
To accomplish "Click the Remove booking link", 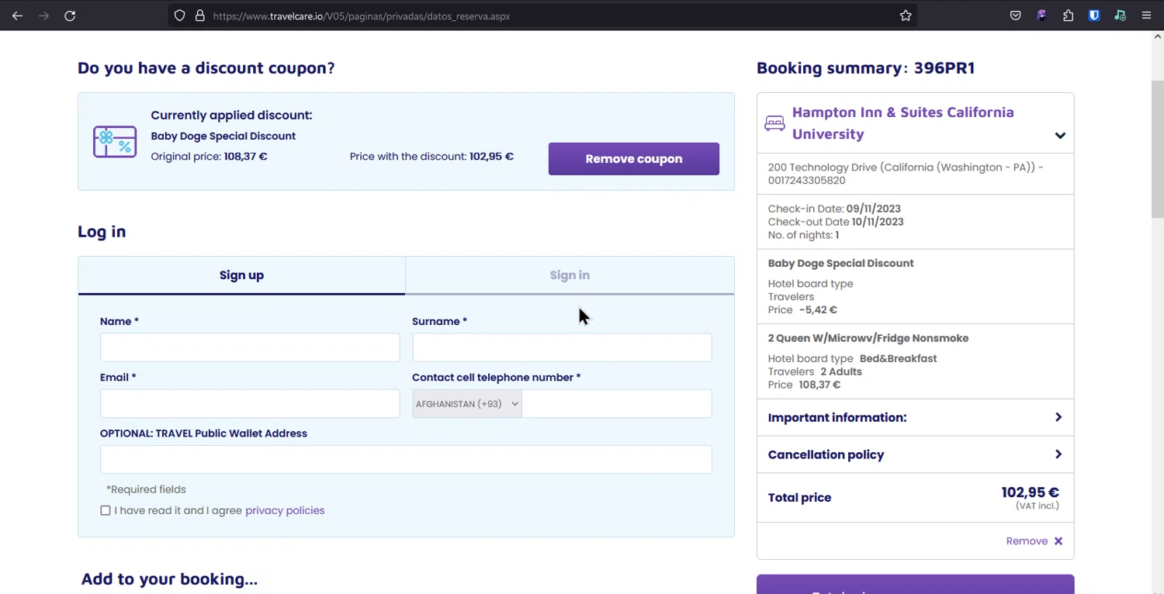I will pyautogui.click(x=1027, y=541).
